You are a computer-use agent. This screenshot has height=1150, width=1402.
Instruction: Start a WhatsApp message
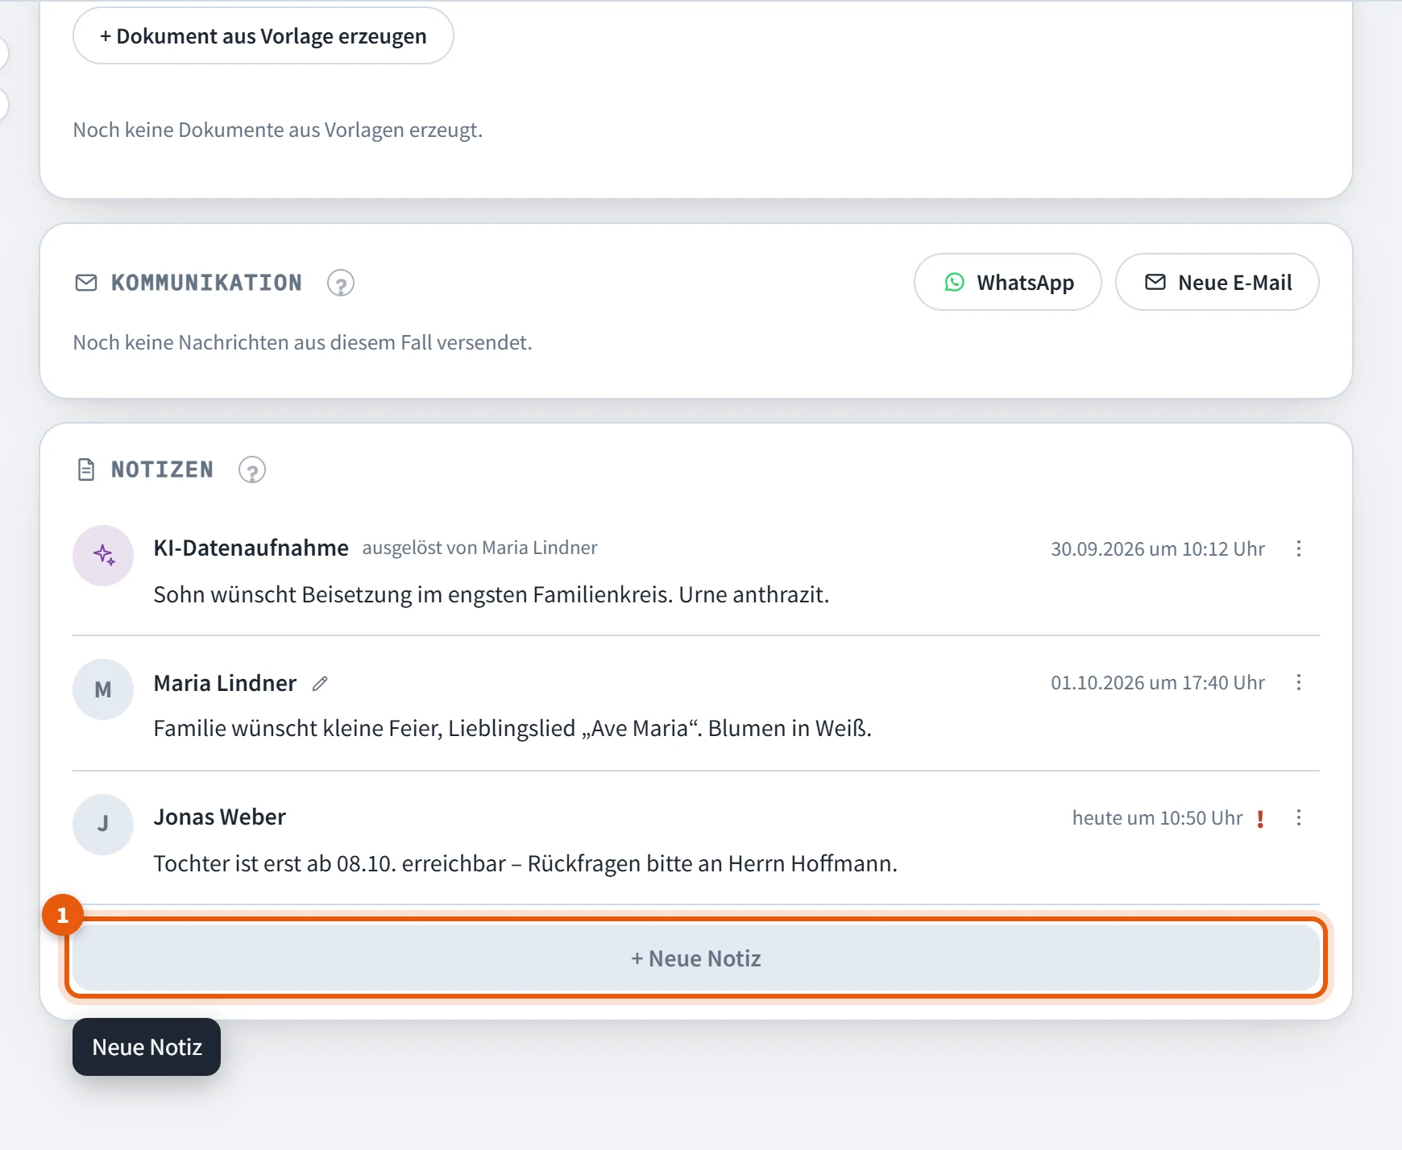[x=1007, y=282]
